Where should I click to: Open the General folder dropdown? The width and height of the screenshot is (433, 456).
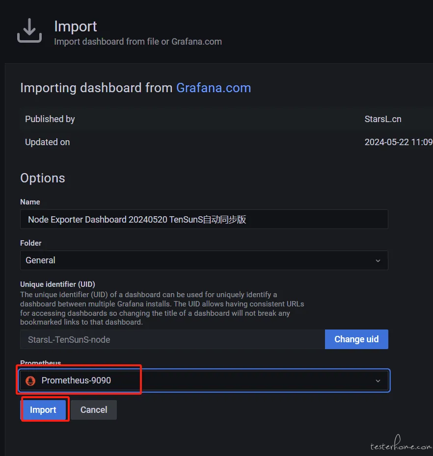[x=204, y=260]
